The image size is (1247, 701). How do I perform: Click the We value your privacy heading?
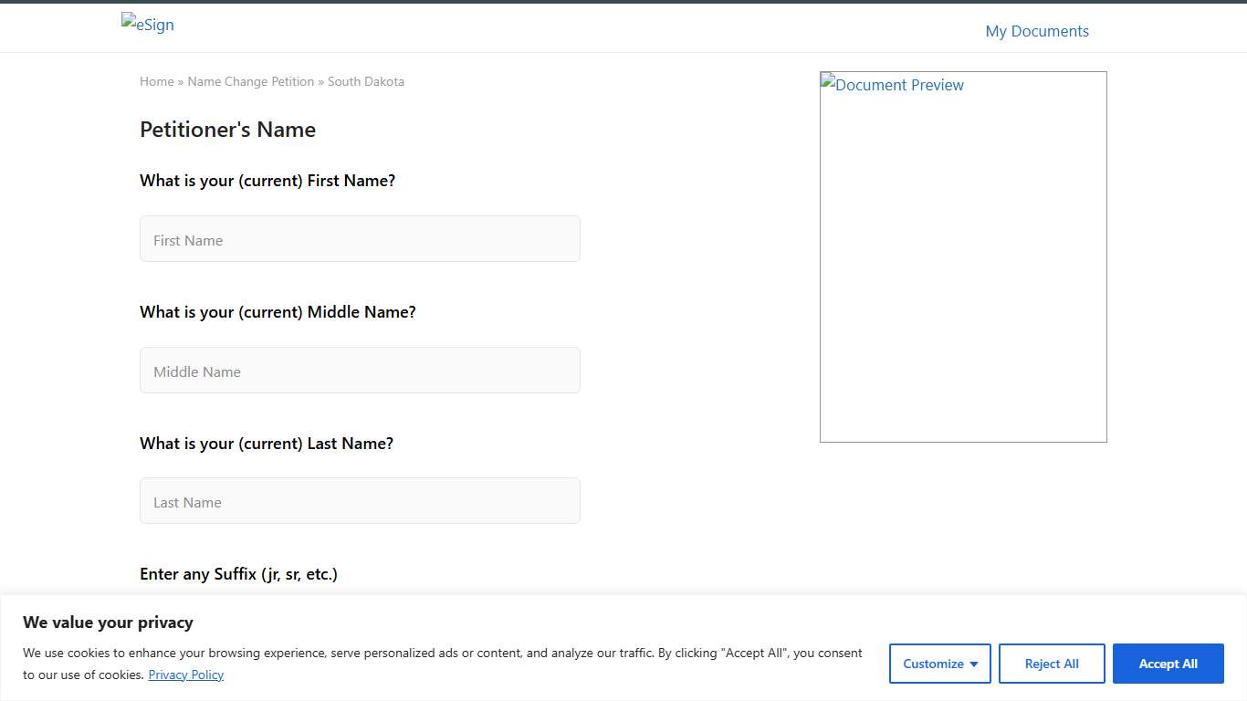(108, 623)
